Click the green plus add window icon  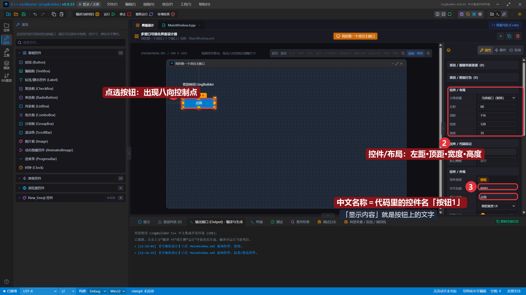pyautogui.click(x=501, y=36)
